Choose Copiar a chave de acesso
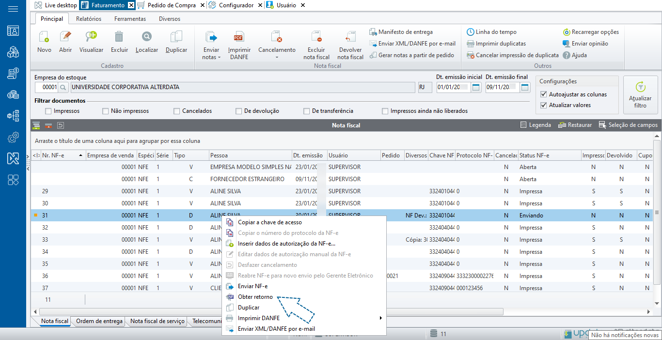This screenshot has width=662, height=340. click(x=269, y=222)
